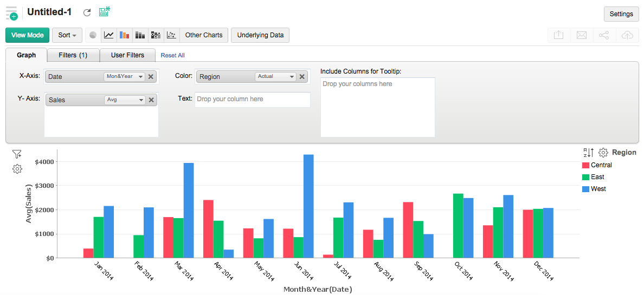Click the Untitled-1 report title
This screenshot has width=644, height=295.
49,12
